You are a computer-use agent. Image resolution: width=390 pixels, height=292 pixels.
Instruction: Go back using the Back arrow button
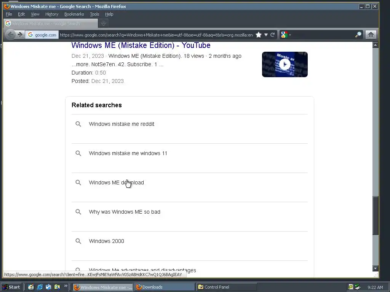coord(10,35)
